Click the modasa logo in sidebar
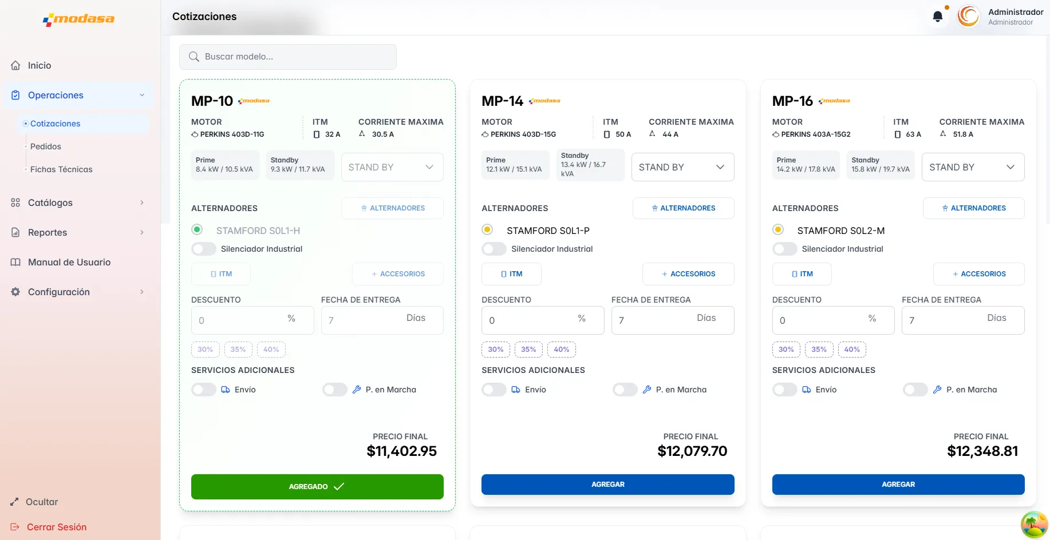This screenshot has width=1050, height=540. (79, 19)
